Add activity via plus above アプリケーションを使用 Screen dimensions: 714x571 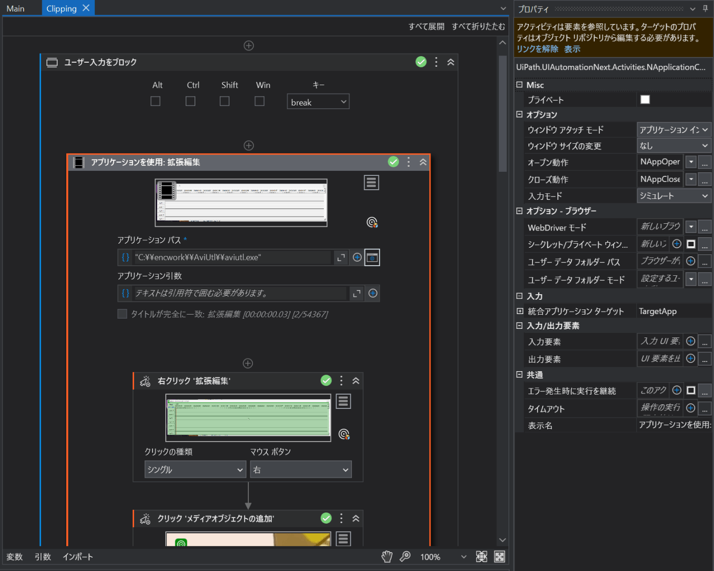248,146
